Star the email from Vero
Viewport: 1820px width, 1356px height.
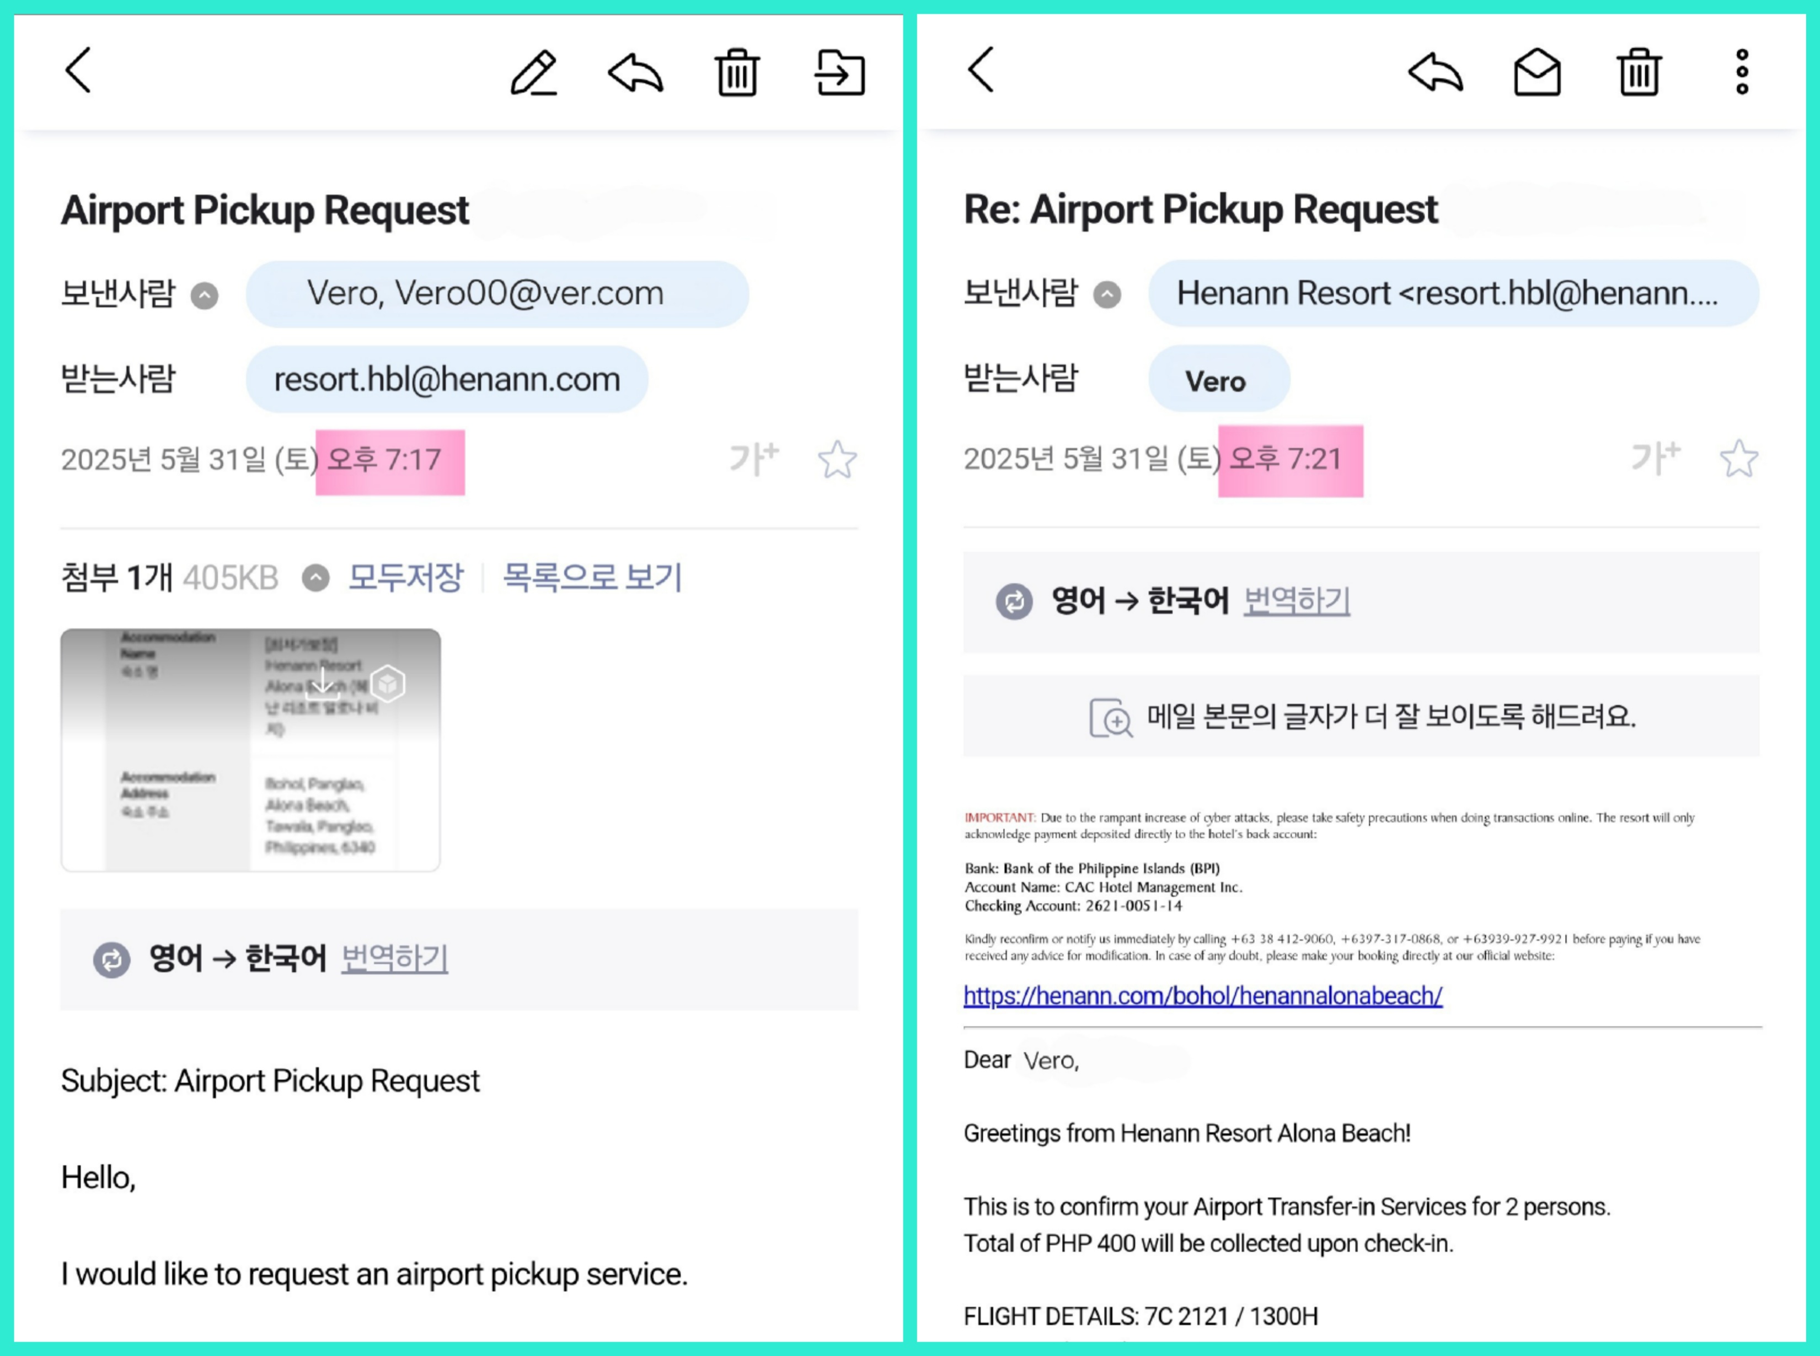837,460
